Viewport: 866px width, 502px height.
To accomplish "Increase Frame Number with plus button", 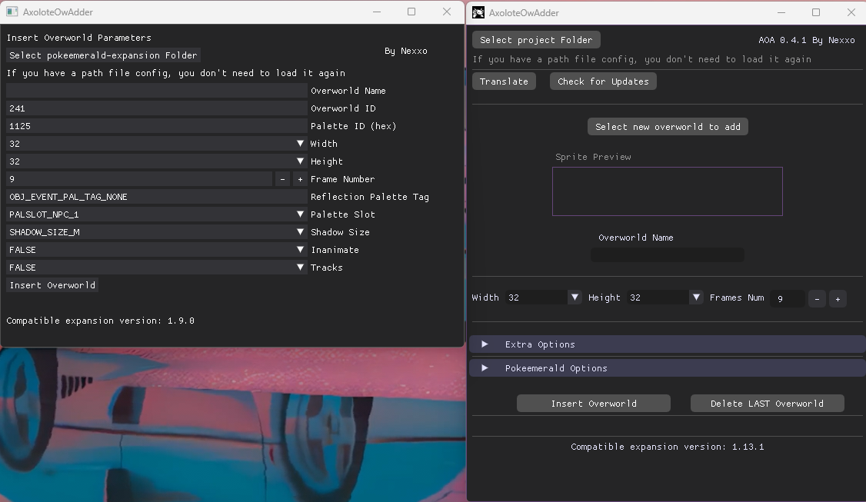I will click(x=300, y=179).
